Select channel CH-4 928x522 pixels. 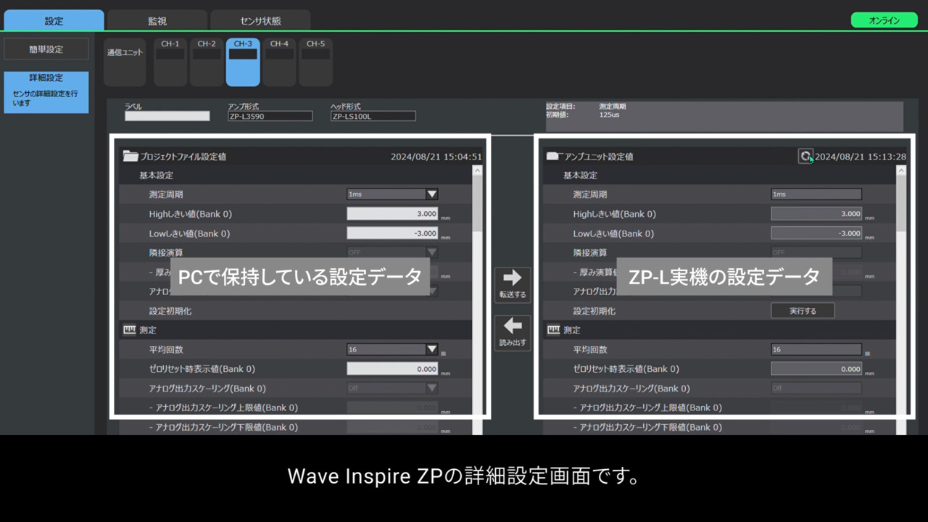tap(279, 62)
